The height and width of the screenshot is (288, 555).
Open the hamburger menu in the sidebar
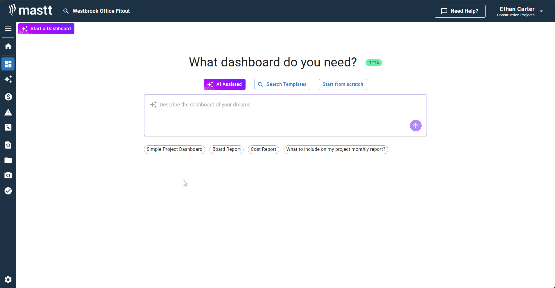[8, 29]
